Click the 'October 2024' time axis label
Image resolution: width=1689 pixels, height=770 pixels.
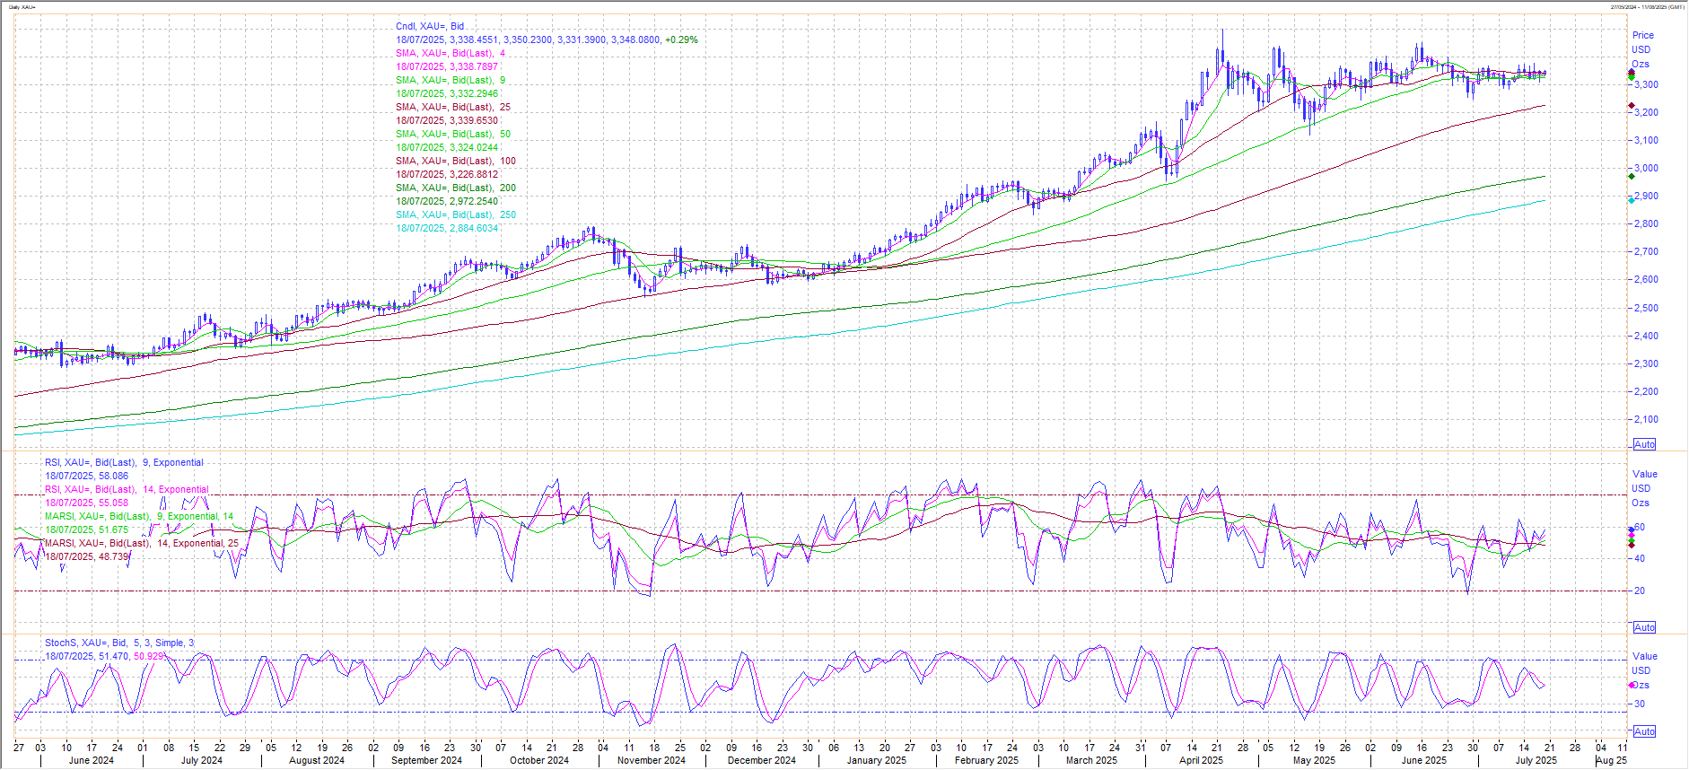539,760
